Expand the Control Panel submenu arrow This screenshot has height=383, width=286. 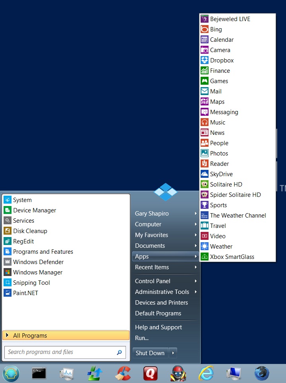[x=196, y=281]
